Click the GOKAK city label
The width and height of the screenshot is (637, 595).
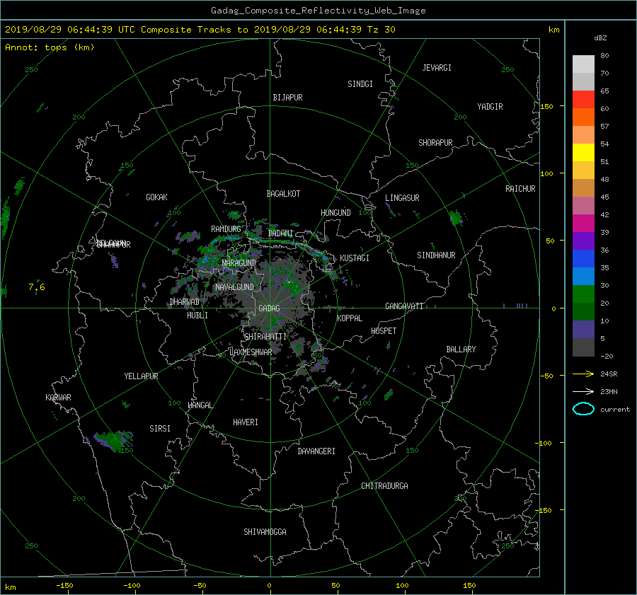156,197
